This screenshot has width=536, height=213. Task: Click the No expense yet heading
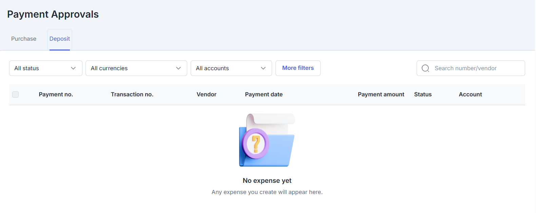267,180
